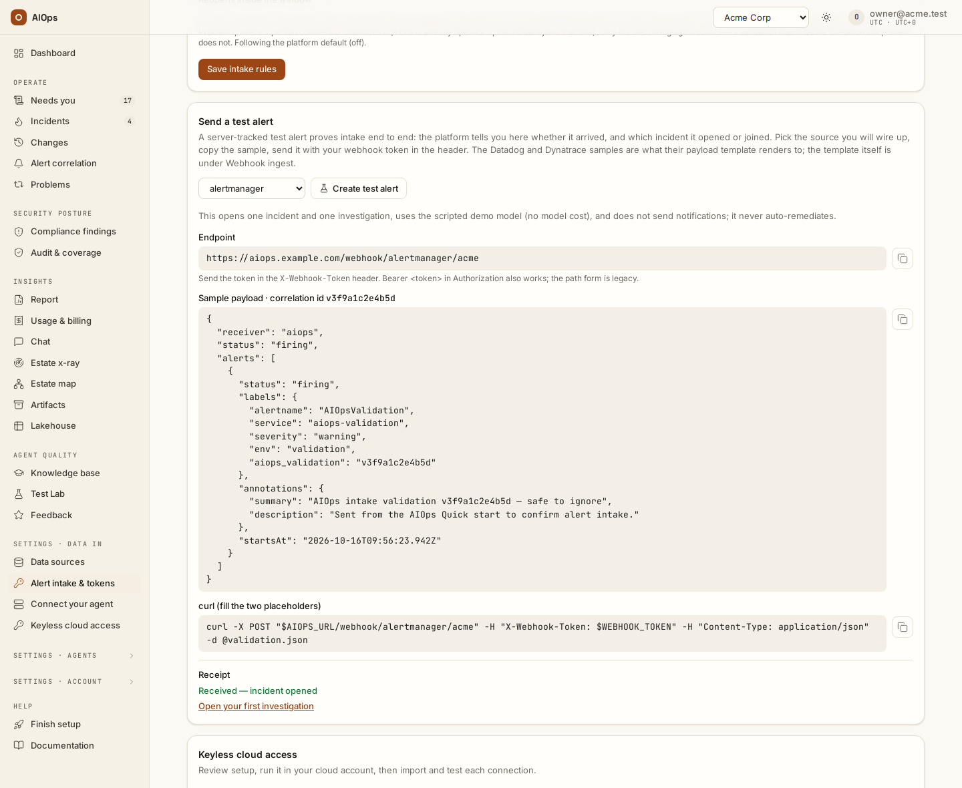Expand the Settings · Agents section

[74, 656]
